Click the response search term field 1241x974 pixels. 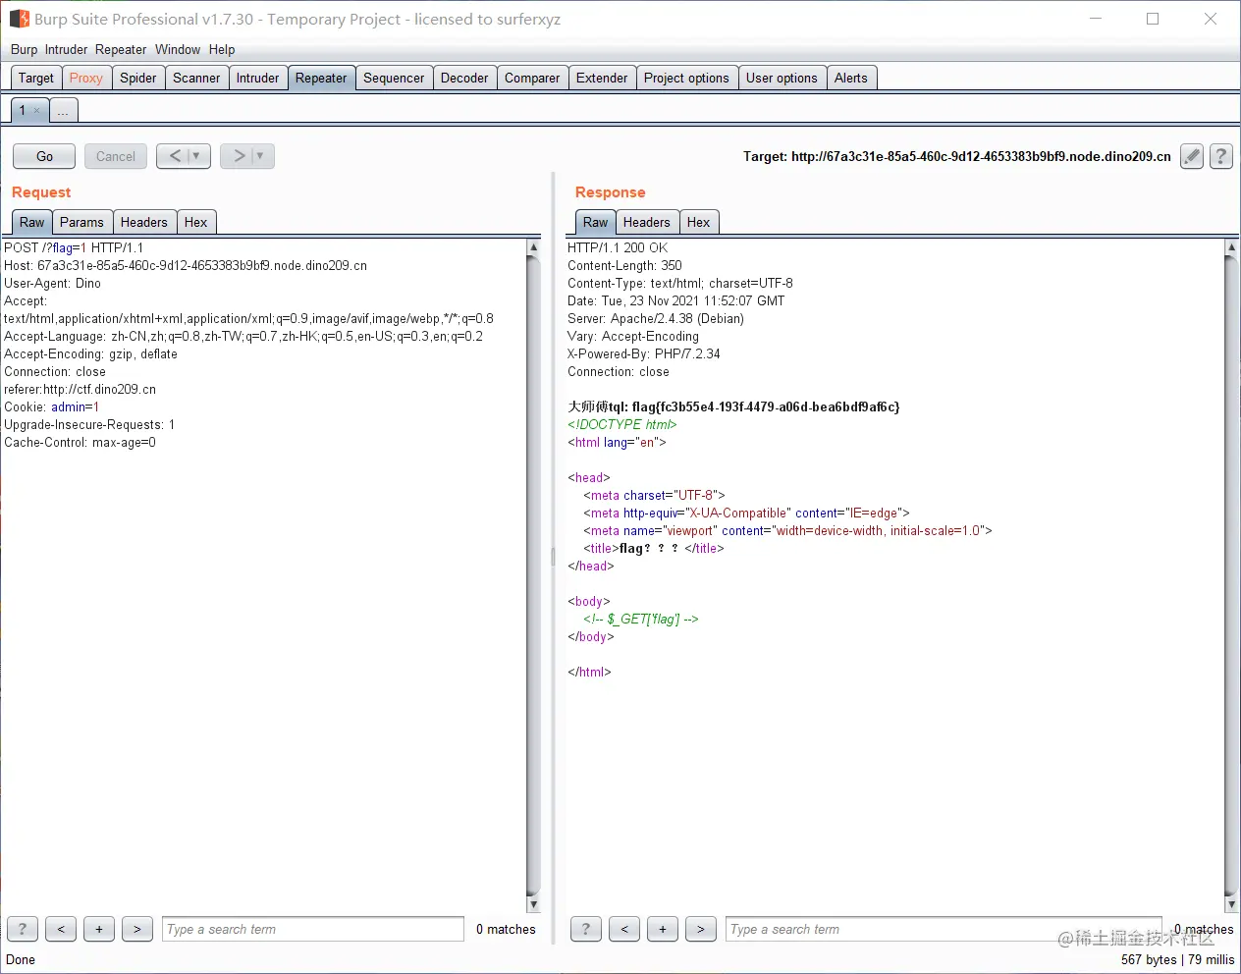tap(944, 929)
